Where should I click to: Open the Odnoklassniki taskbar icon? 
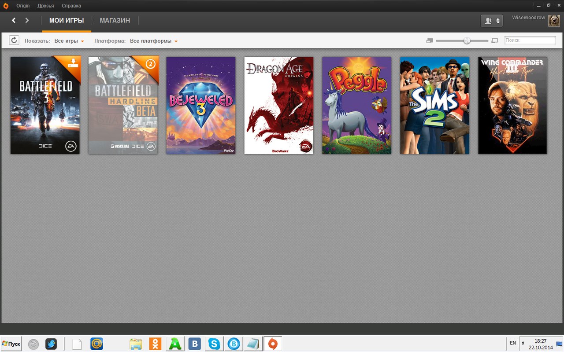155,344
